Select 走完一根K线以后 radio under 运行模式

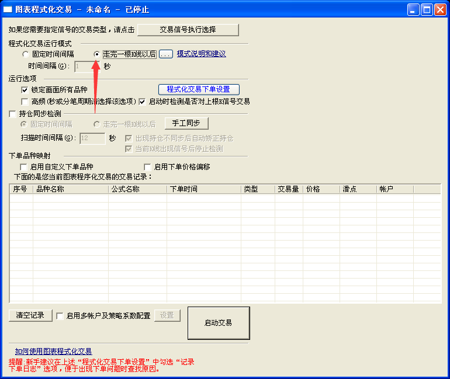pyautogui.click(x=96, y=54)
